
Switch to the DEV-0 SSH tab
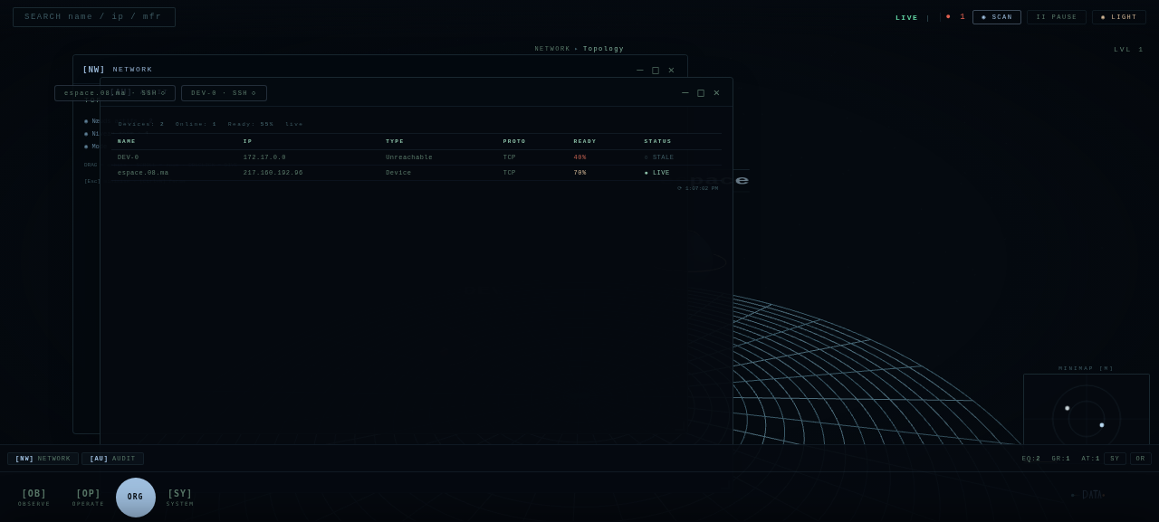coord(224,93)
